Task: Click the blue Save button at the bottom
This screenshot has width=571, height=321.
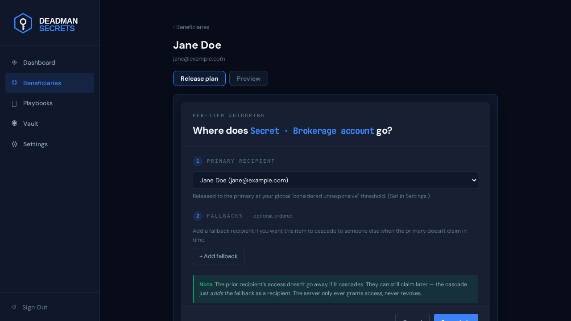Action: (456, 317)
